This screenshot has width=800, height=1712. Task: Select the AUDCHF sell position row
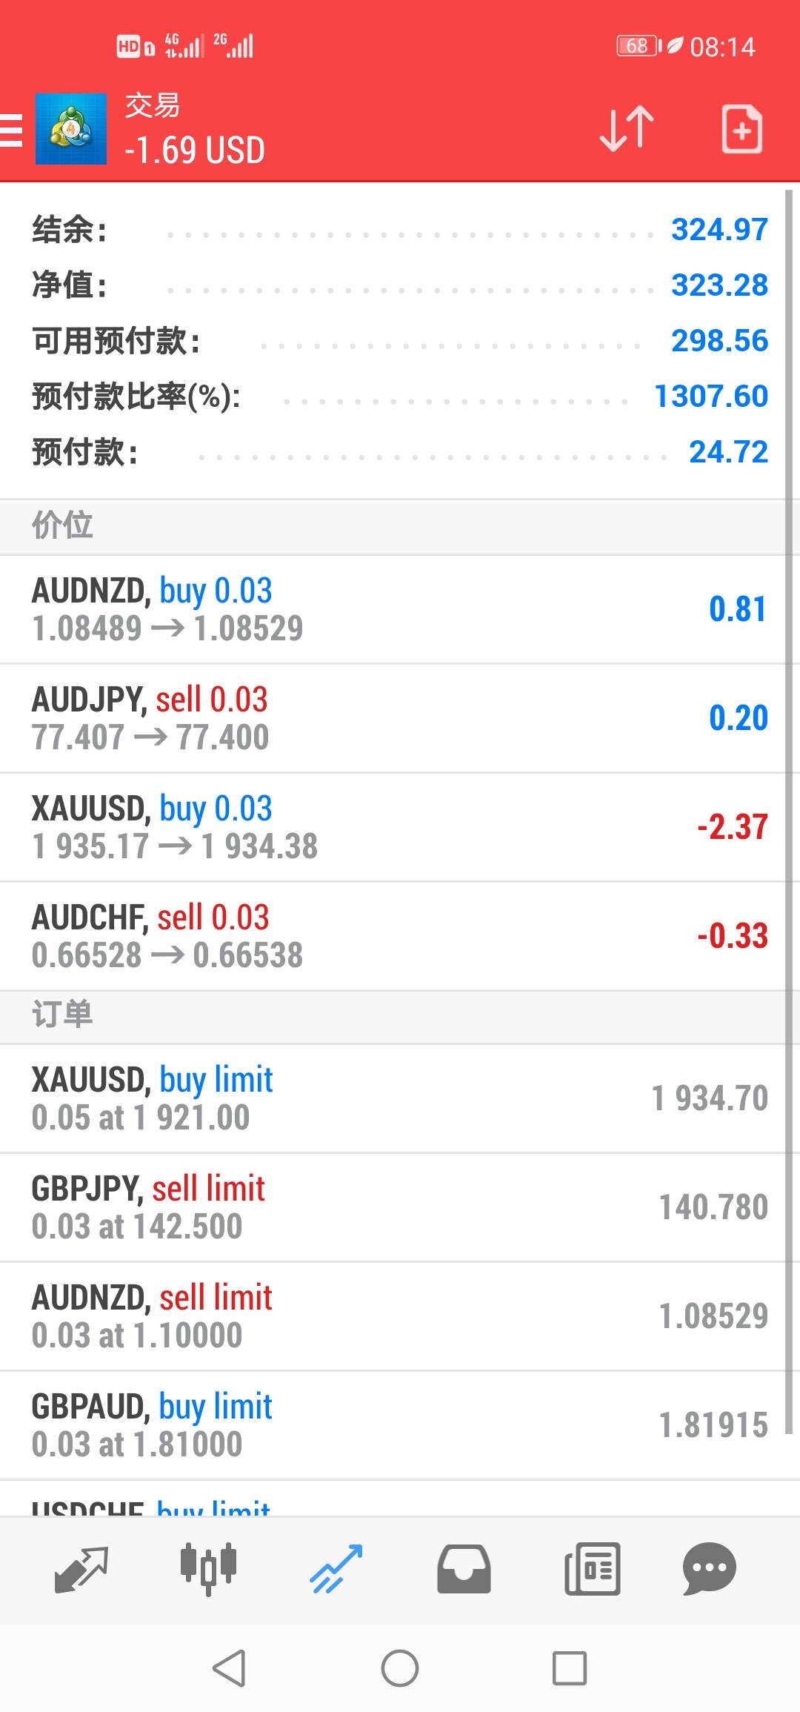pyautogui.click(x=393, y=936)
